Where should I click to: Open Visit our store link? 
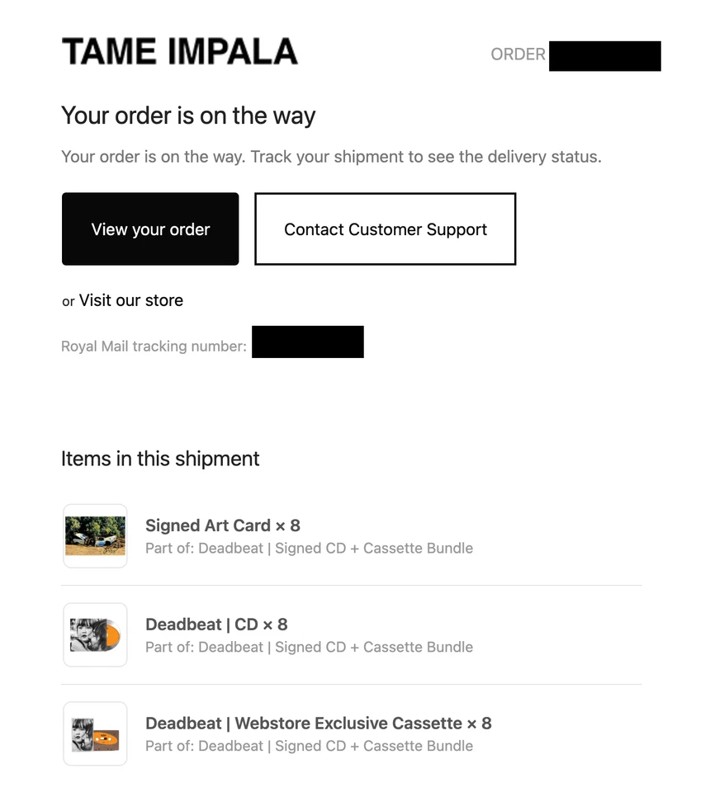coord(130,300)
